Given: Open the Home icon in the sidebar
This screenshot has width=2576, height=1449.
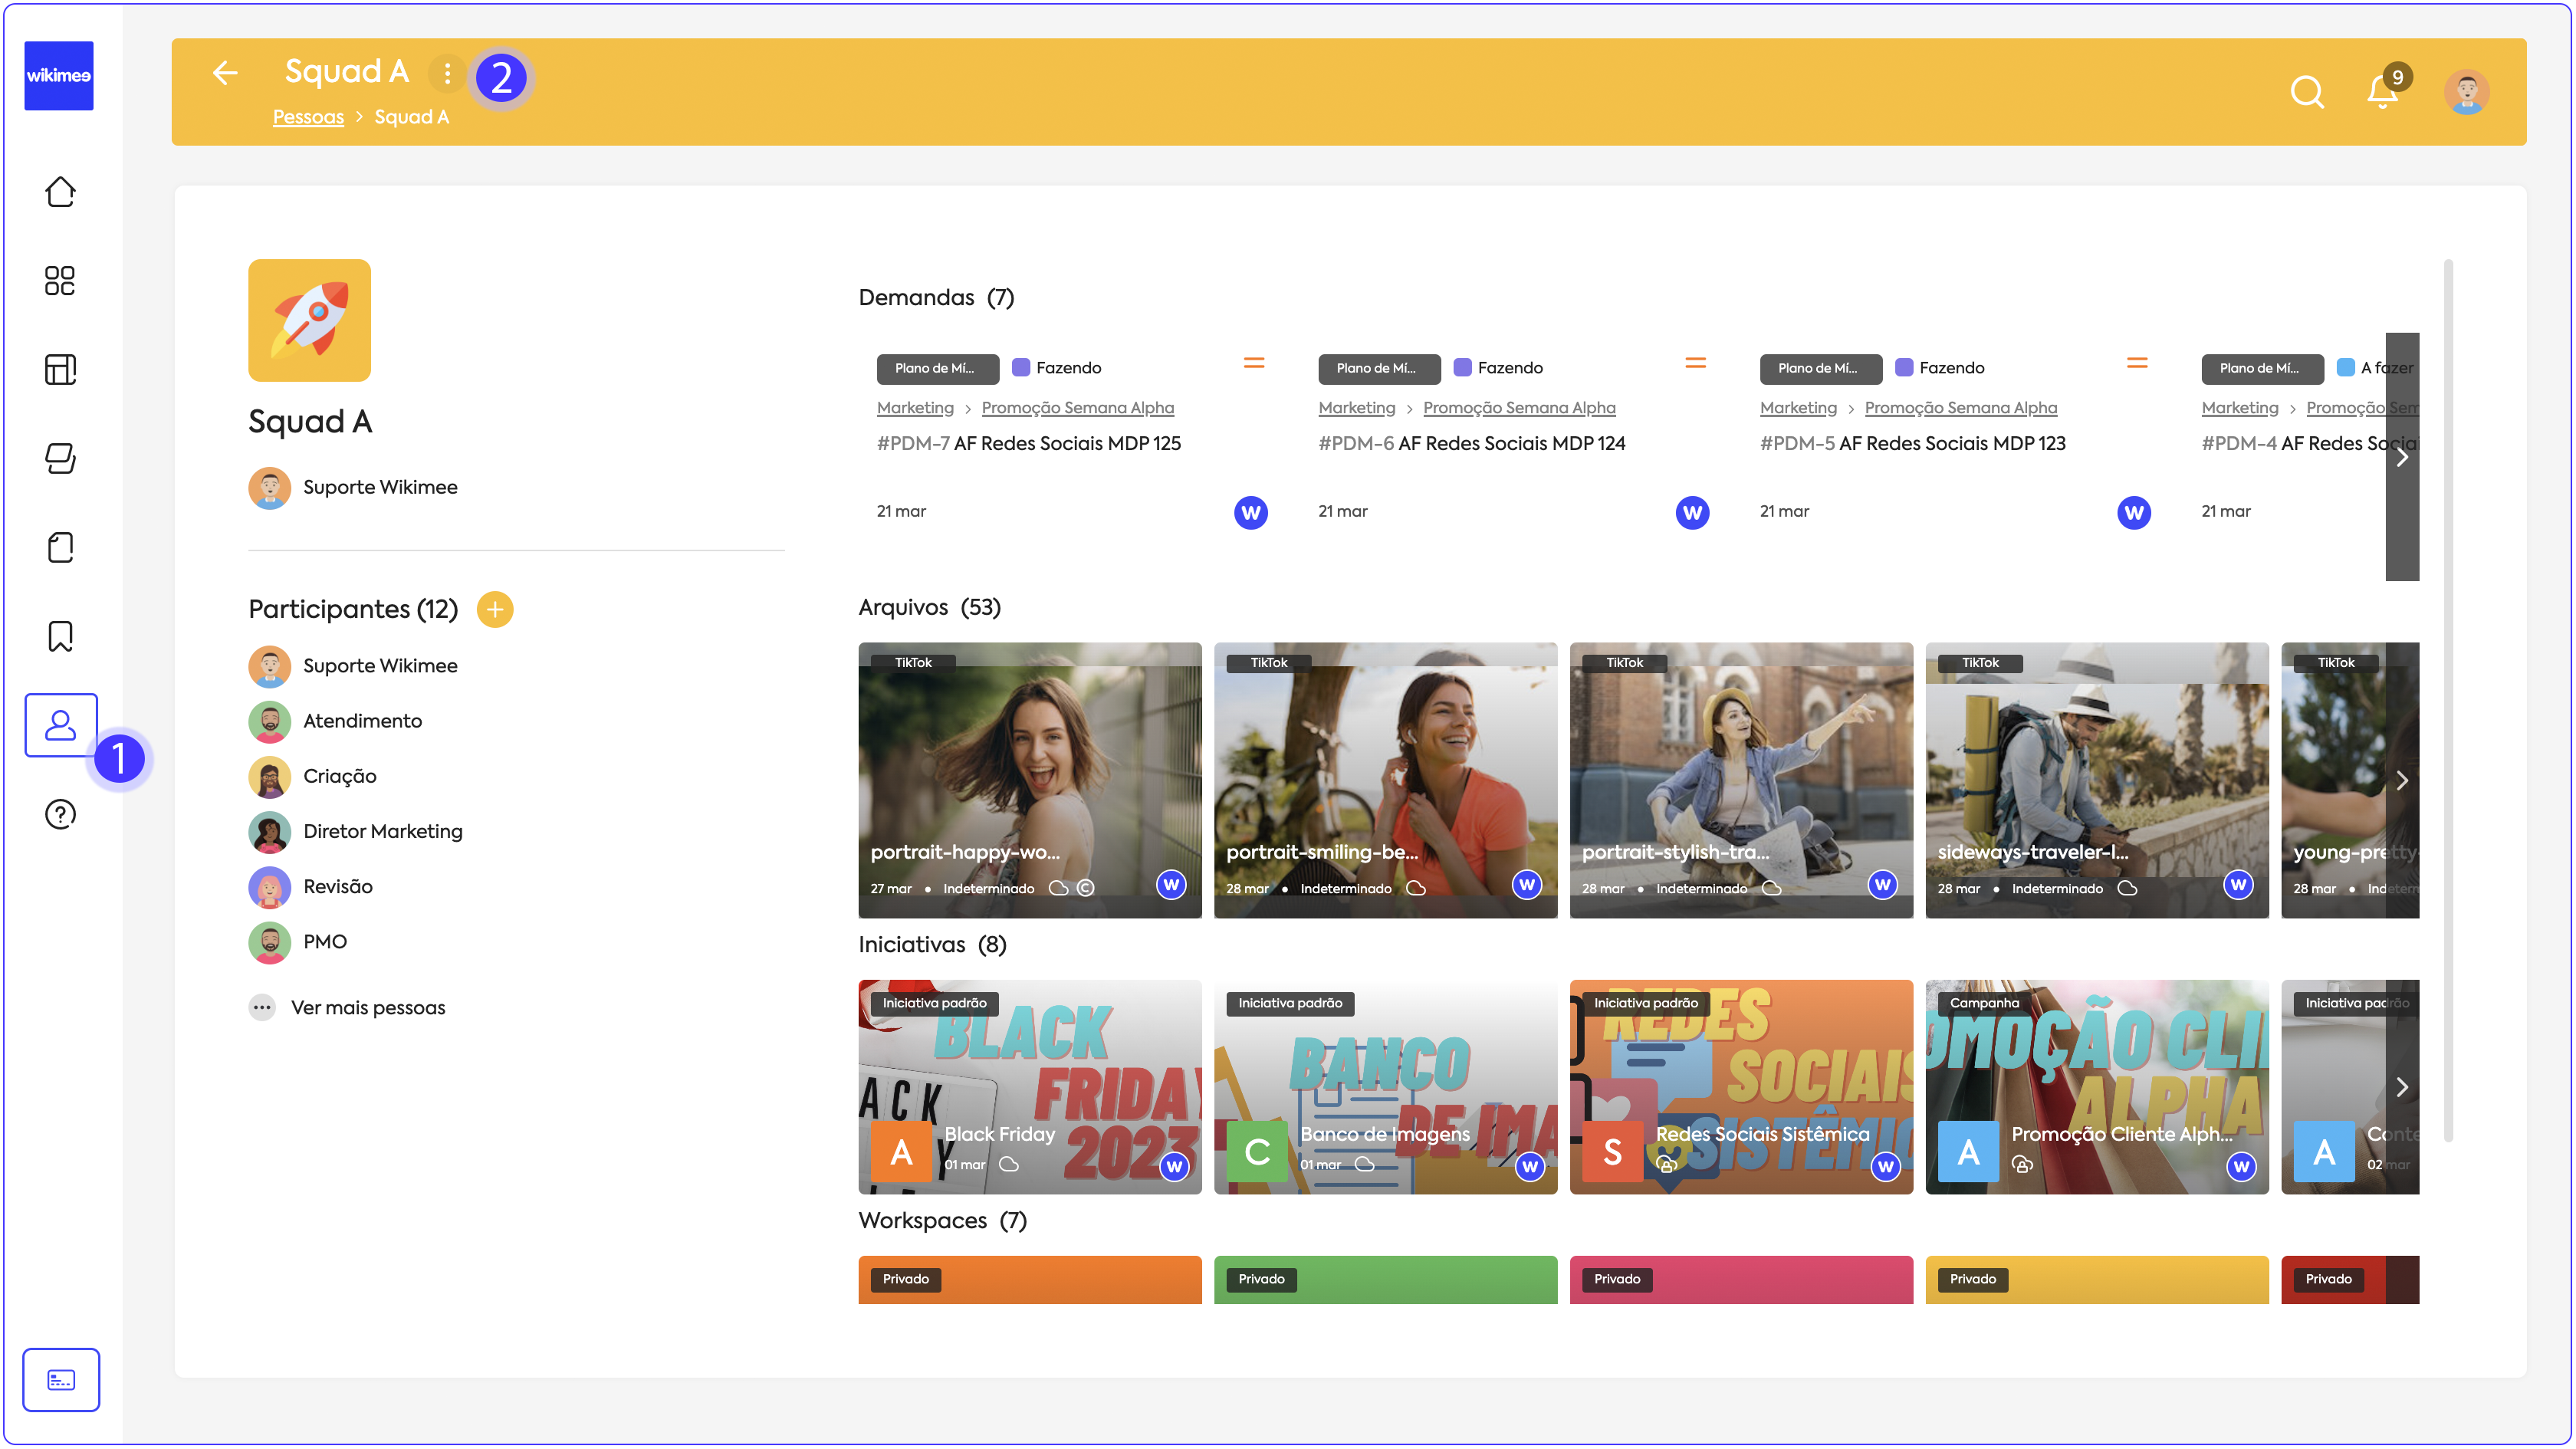Looking at the screenshot, I should 60,192.
